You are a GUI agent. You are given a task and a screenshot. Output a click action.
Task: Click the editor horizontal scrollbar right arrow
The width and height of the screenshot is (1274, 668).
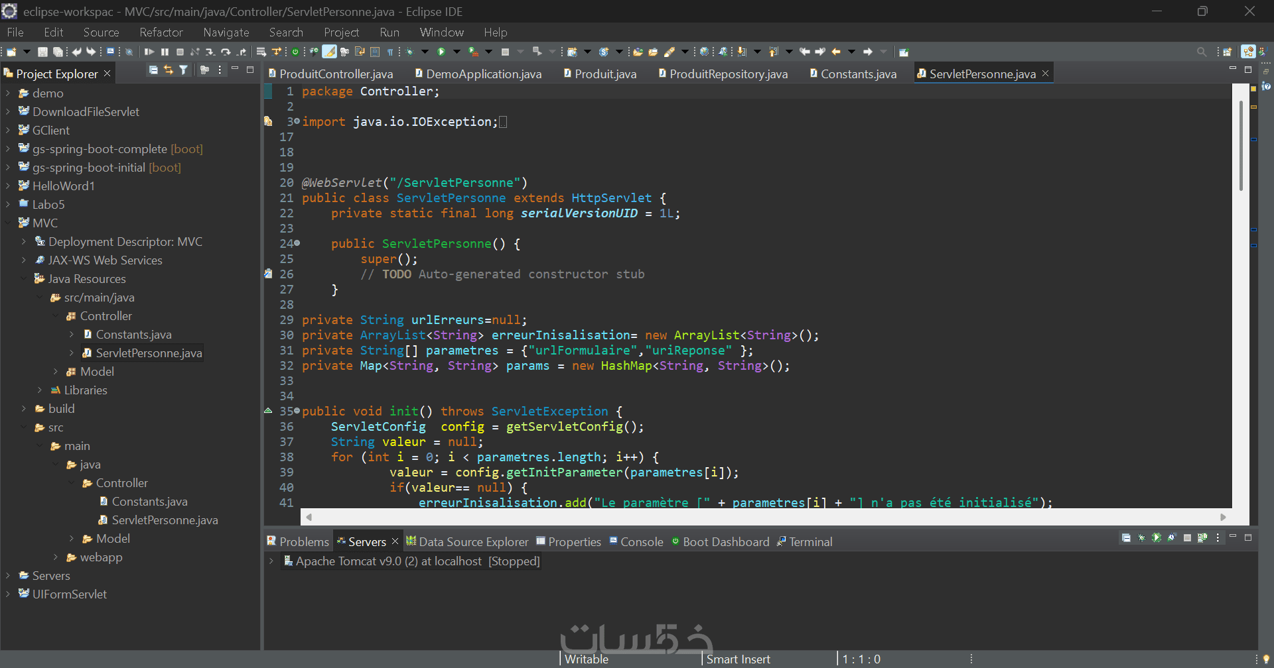[1223, 517]
